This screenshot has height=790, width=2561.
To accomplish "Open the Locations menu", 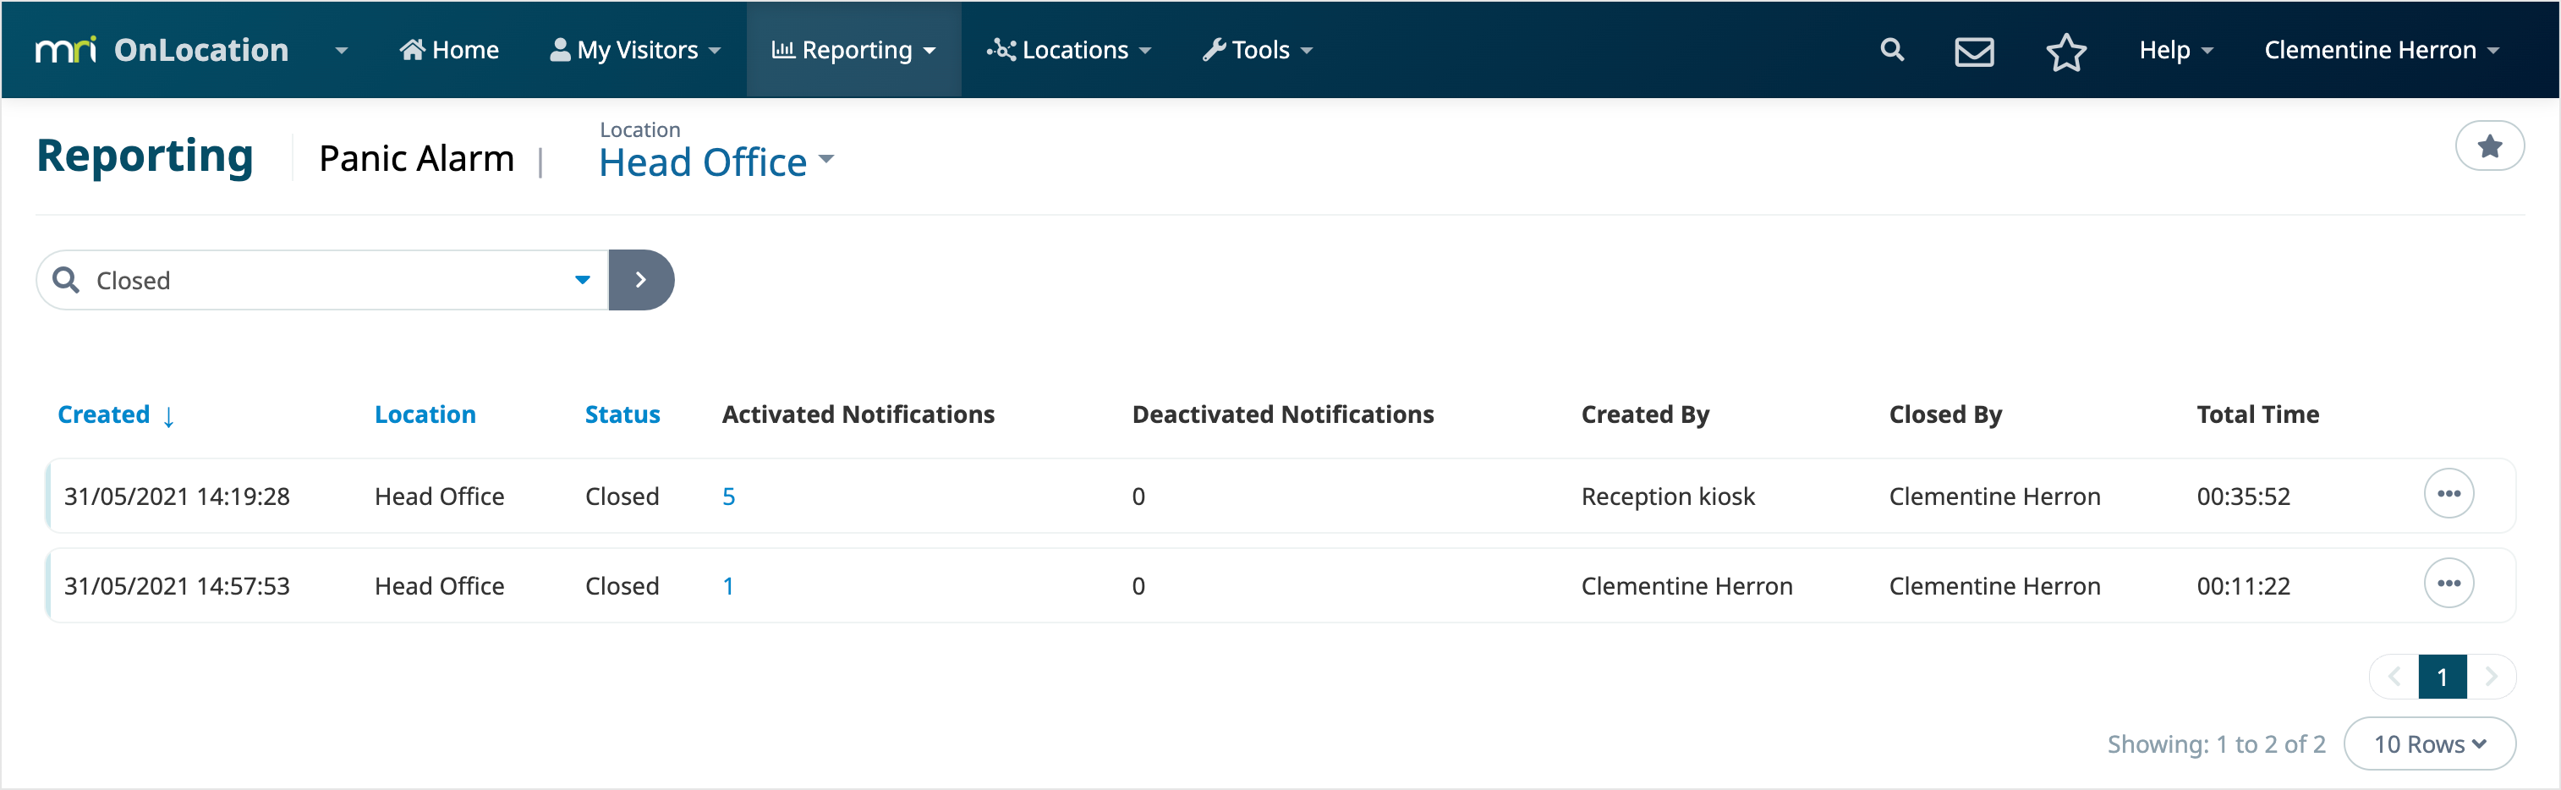I will (x=1069, y=50).
